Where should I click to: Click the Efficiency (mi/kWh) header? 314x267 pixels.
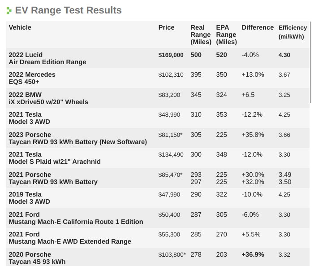[x=292, y=32]
